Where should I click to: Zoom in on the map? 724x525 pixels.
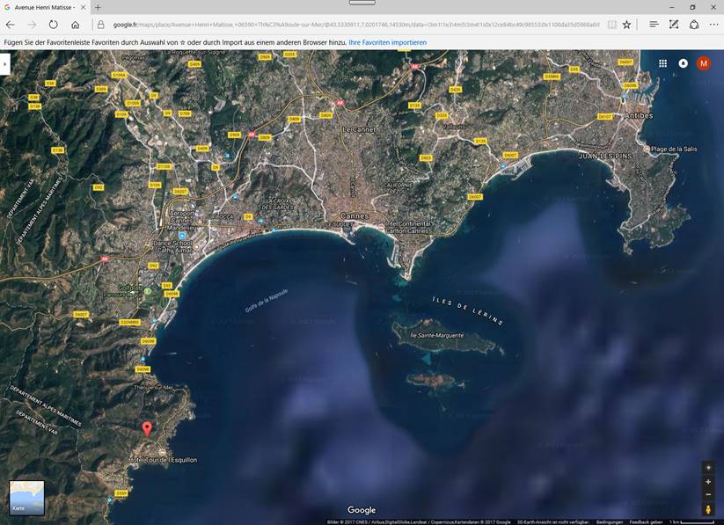tap(708, 482)
